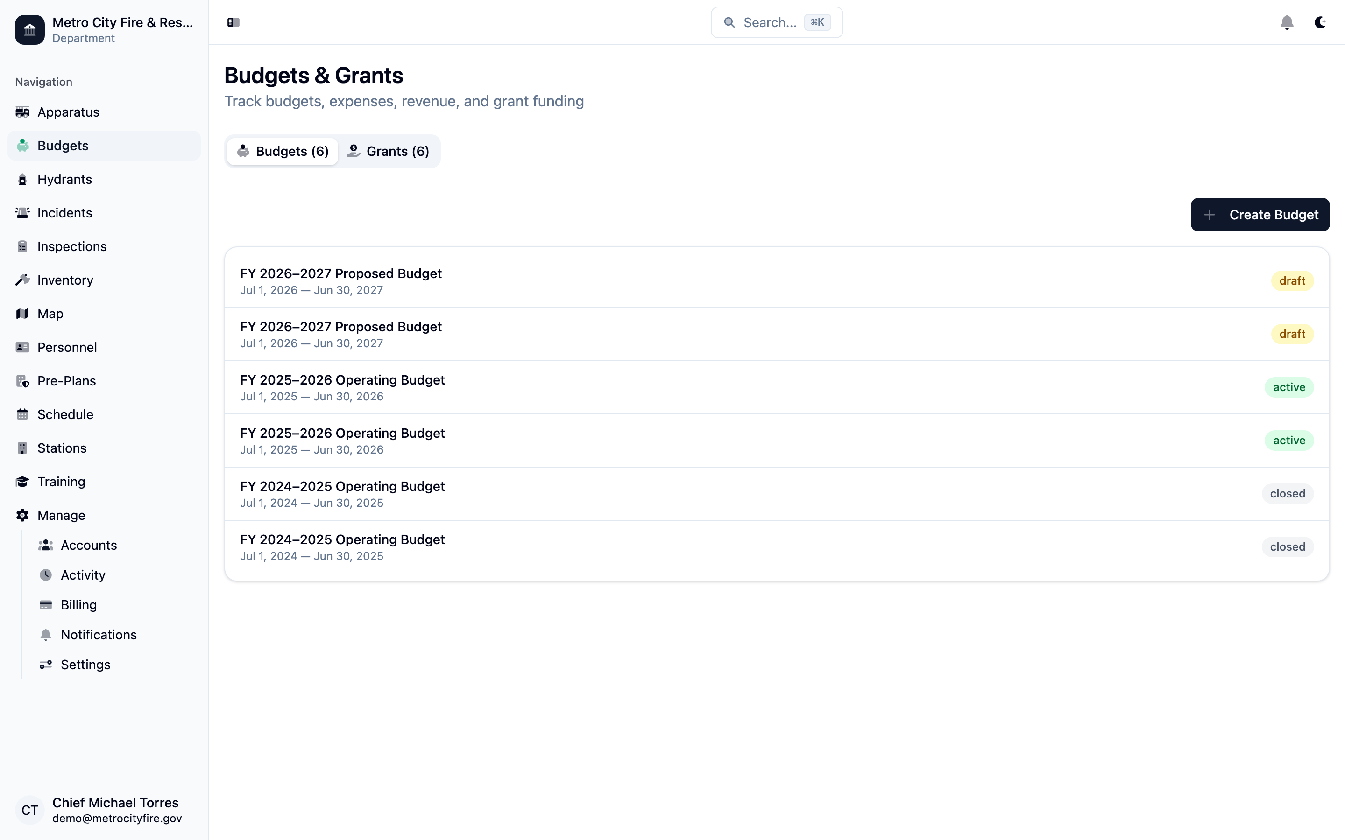
Task: Collapse the sidebar with panel toggle
Action: click(233, 22)
